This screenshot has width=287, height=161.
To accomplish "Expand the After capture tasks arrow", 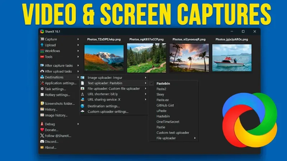I will click(78, 65).
